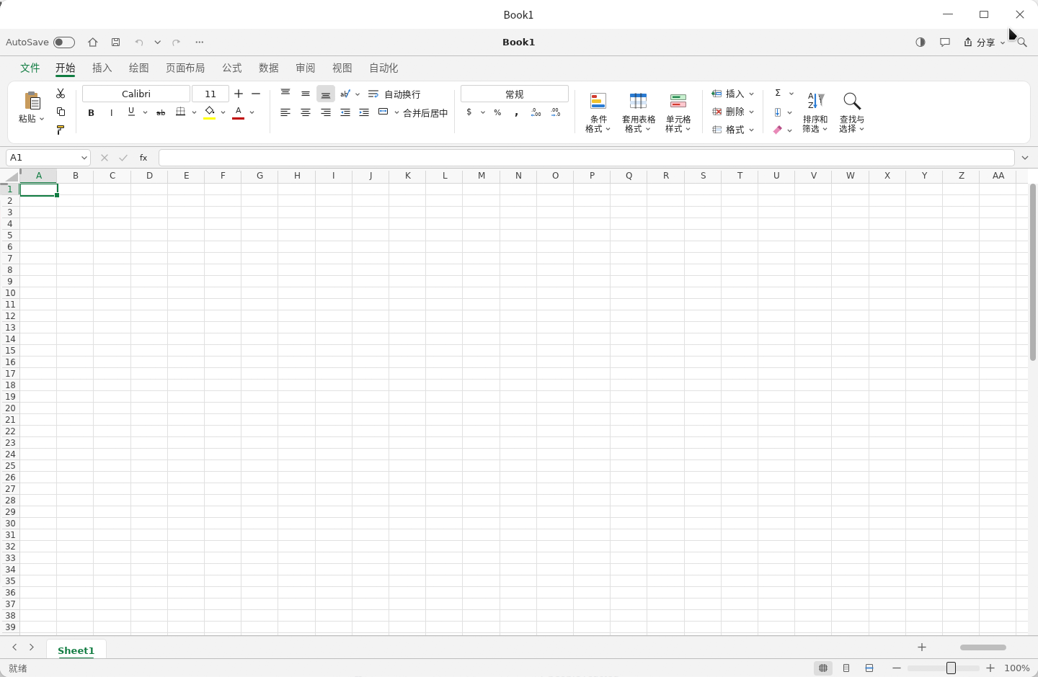Select the Format Painter brush

61,130
